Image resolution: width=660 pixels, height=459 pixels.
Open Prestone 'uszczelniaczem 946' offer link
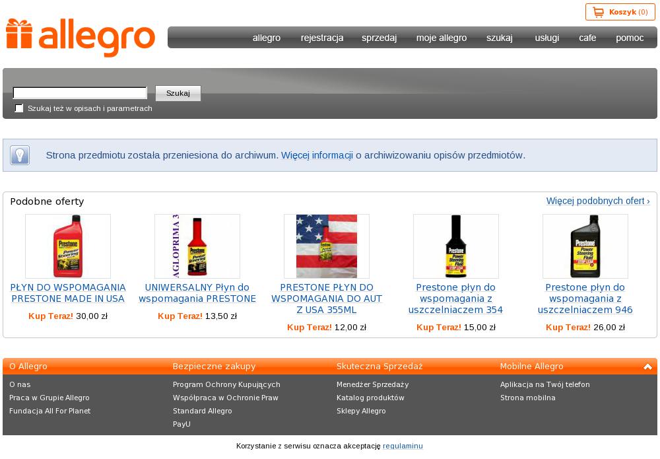(x=585, y=299)
